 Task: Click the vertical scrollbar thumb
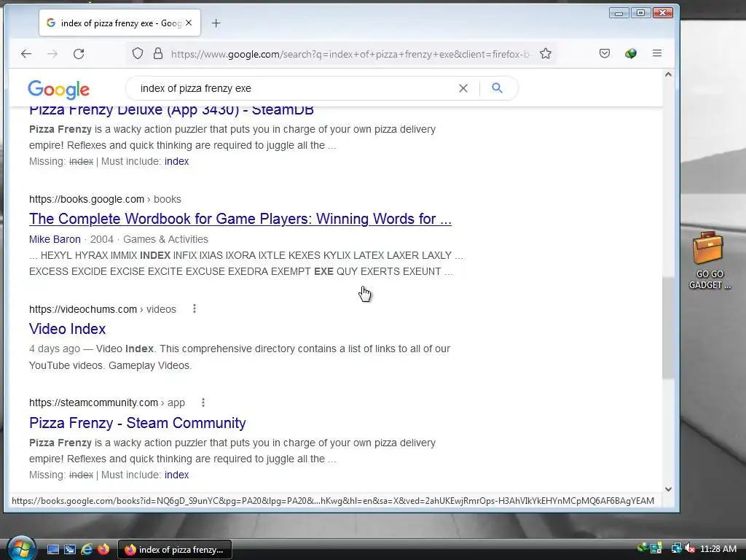[x=668, y=327]
